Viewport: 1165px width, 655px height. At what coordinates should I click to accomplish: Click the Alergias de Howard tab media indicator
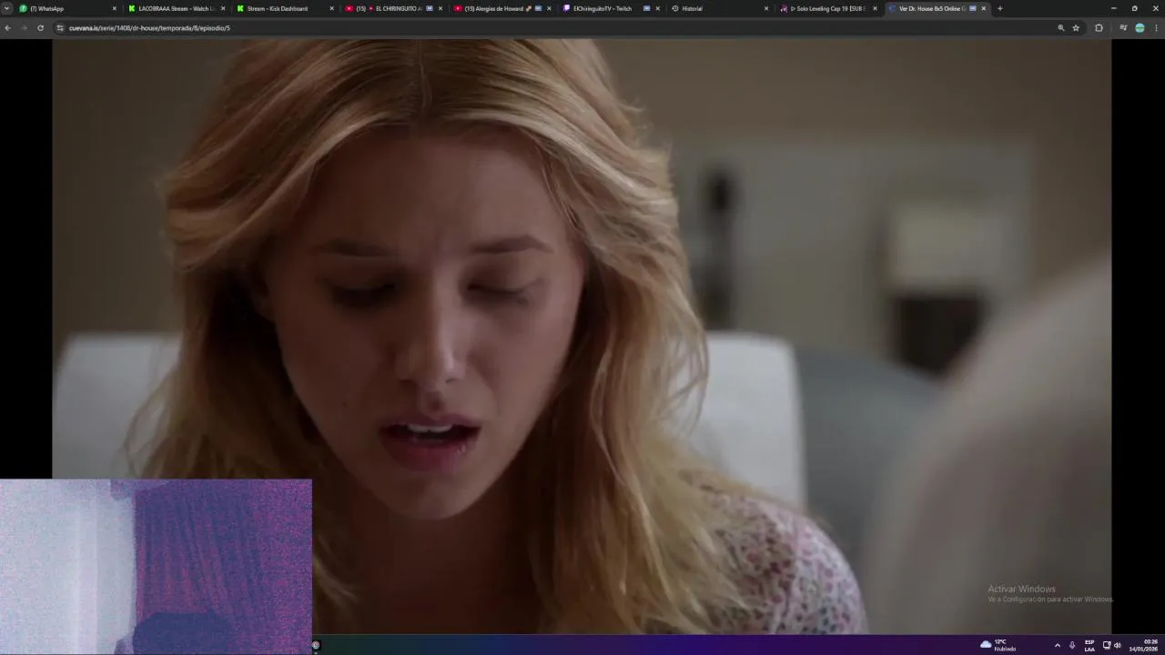538,8
